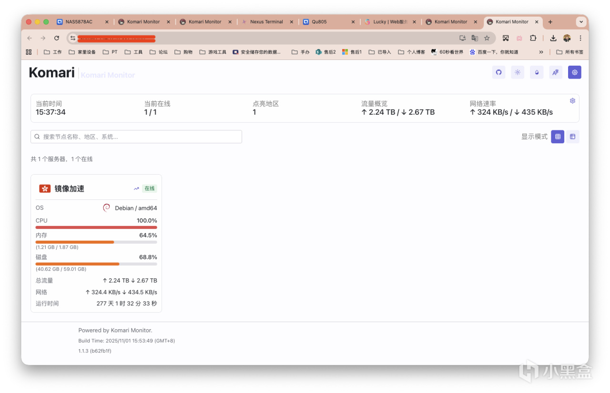Expand the 工具 bookmark folder
The image size is (610, 393).
click(x=133, y=52)
